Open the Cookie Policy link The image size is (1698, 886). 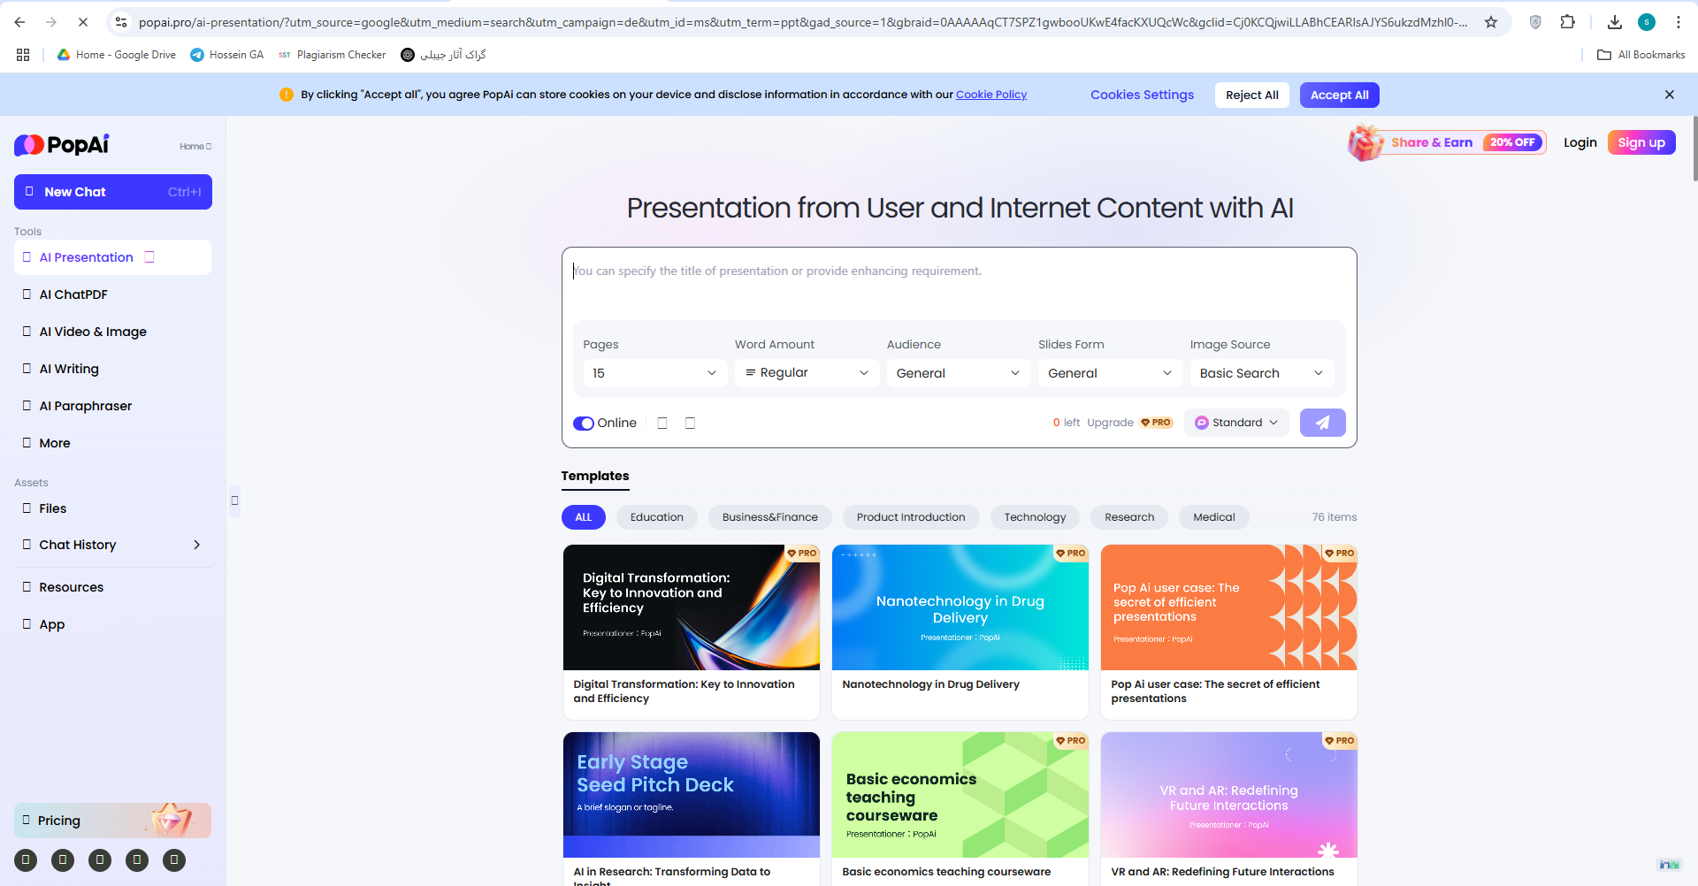(x=991, y=95)
